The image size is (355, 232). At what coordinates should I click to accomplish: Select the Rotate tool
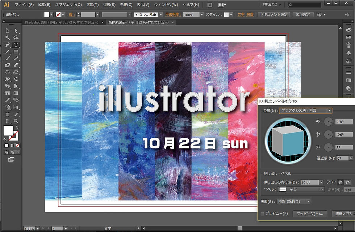tap(8, 72)
